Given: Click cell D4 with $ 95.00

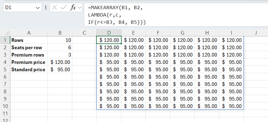Looking at the screenshot, I should (x=109, y=62).
